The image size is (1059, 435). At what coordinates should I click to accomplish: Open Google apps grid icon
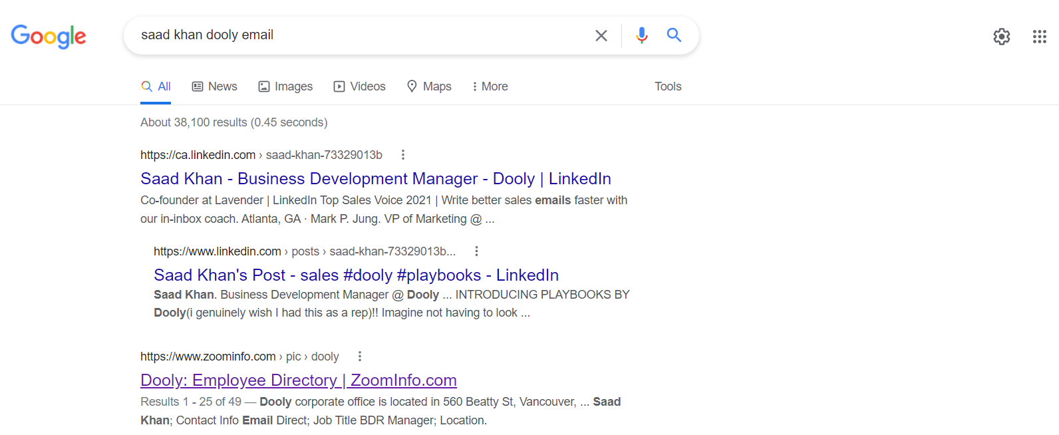click(x=1040, y=37)
